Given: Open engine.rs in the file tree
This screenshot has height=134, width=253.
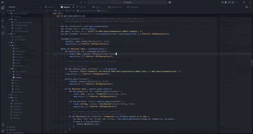Looking at the screenshot, I should coord(18,54).
